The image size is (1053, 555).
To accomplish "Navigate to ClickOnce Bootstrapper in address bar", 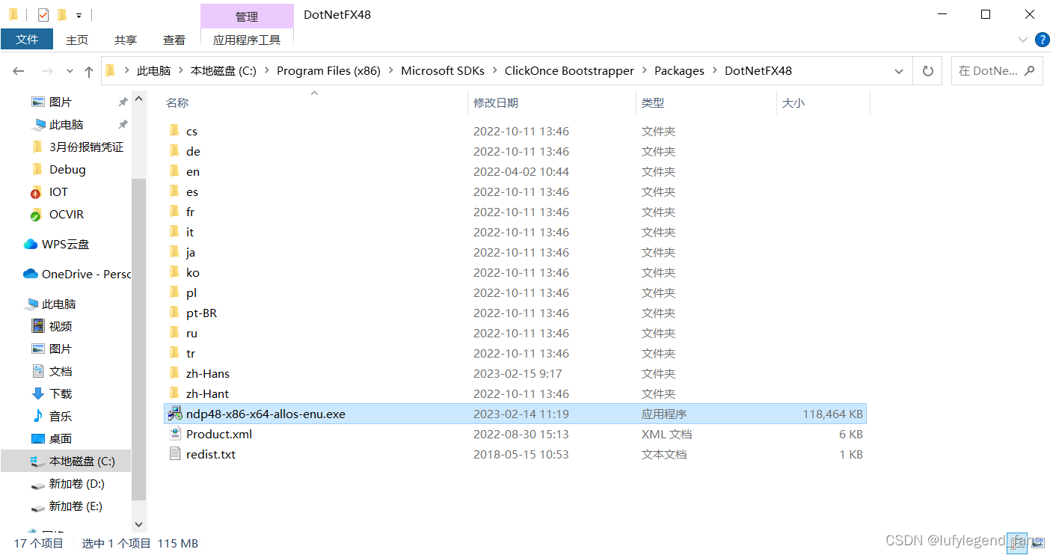I will point(569,71).
